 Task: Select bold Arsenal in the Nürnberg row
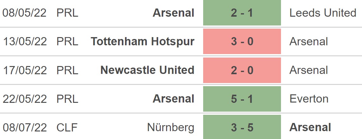310,127
